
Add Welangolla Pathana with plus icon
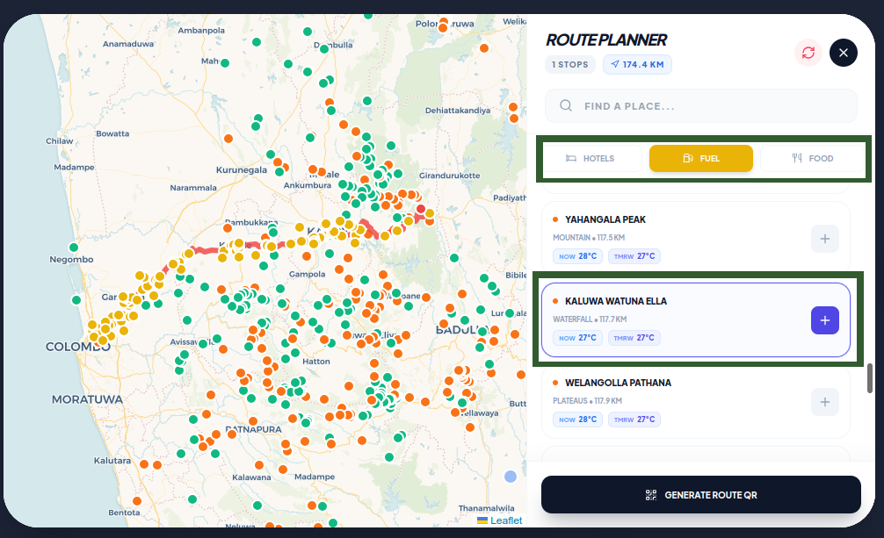pyautogui.click(x=825, y=402)
